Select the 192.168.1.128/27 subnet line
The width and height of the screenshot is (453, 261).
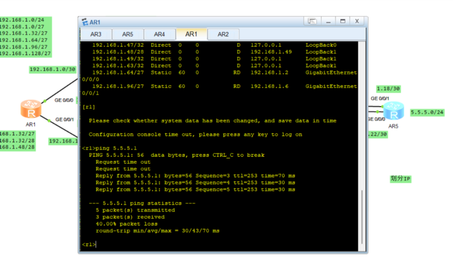tap(25, 54)
